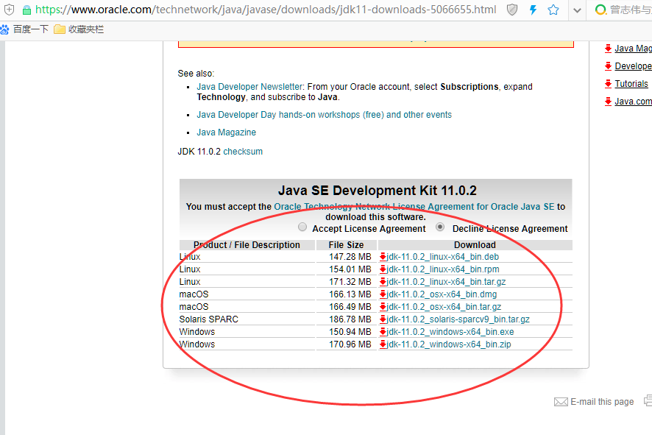Image resolution: width=652 pixels, height=435 pixels.
Task: Open the Java.com sidebar link
Action: (x=634, y=102)
